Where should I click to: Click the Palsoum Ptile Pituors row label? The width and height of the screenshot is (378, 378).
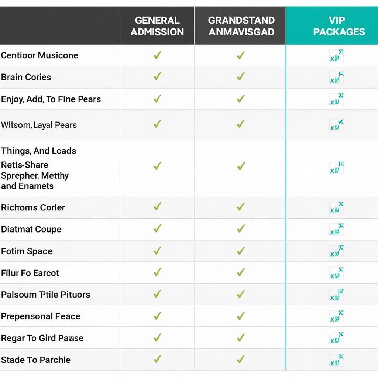[46, 295]
